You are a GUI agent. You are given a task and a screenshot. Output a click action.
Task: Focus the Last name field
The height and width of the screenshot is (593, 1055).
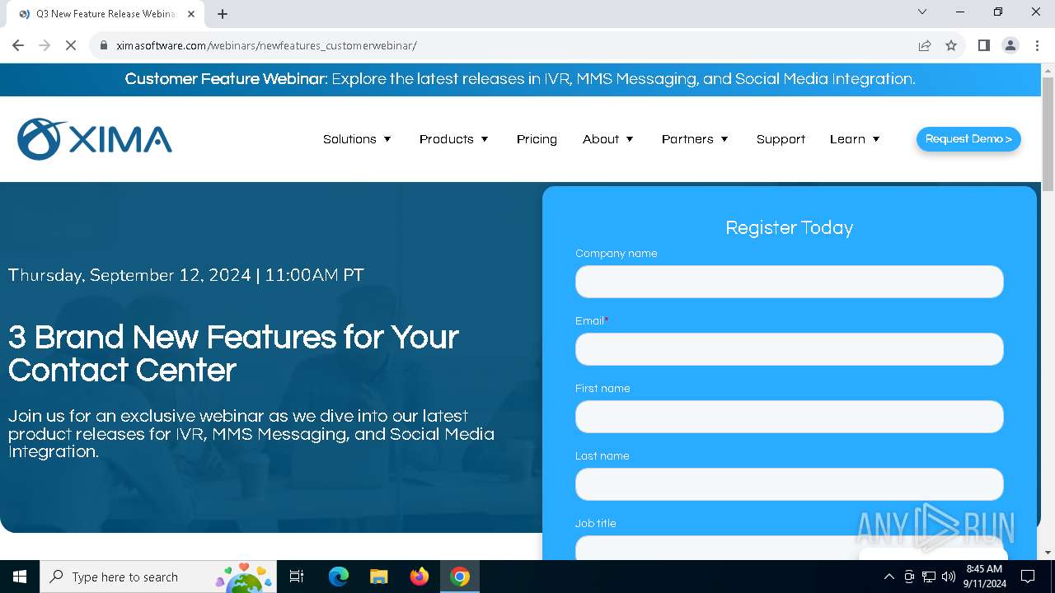tap(789, 484)
